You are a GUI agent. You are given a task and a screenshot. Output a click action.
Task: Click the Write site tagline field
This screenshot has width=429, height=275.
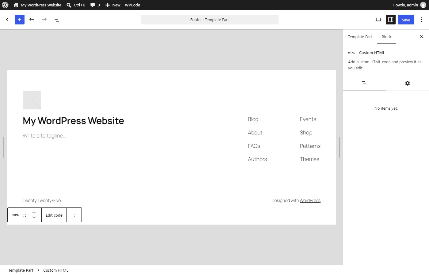click(44, 136)
